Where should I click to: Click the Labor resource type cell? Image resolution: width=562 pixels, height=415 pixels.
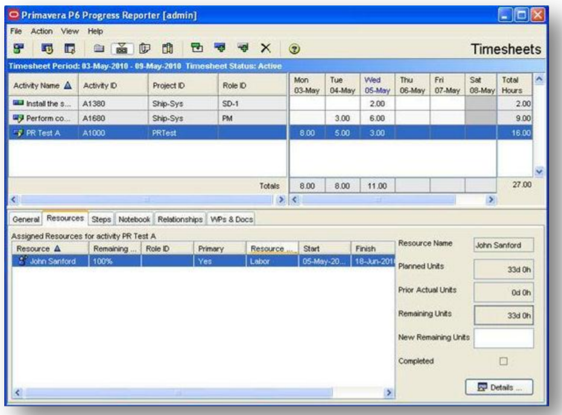[x=272, y=261]
